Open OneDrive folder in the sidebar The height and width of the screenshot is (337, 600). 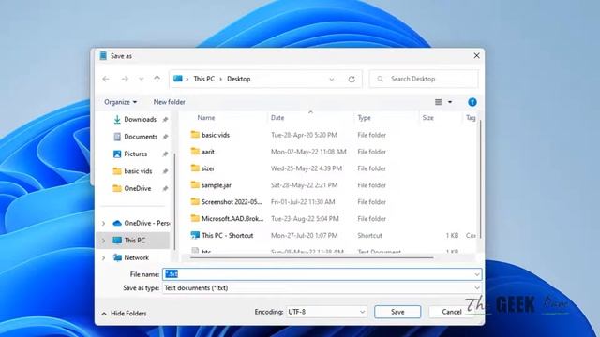coord(138,188)
